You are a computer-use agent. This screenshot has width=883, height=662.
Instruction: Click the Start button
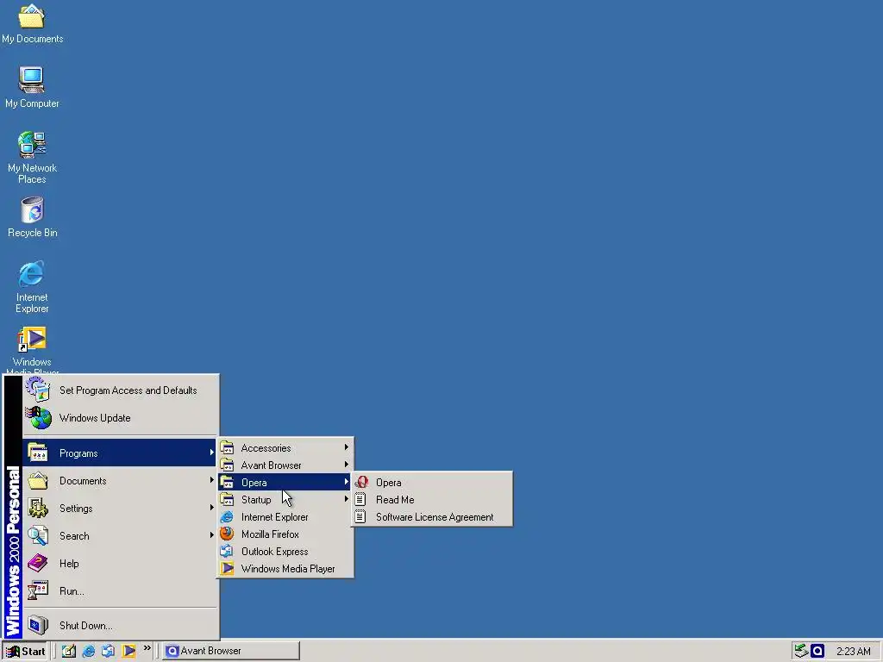click(25, 652)
